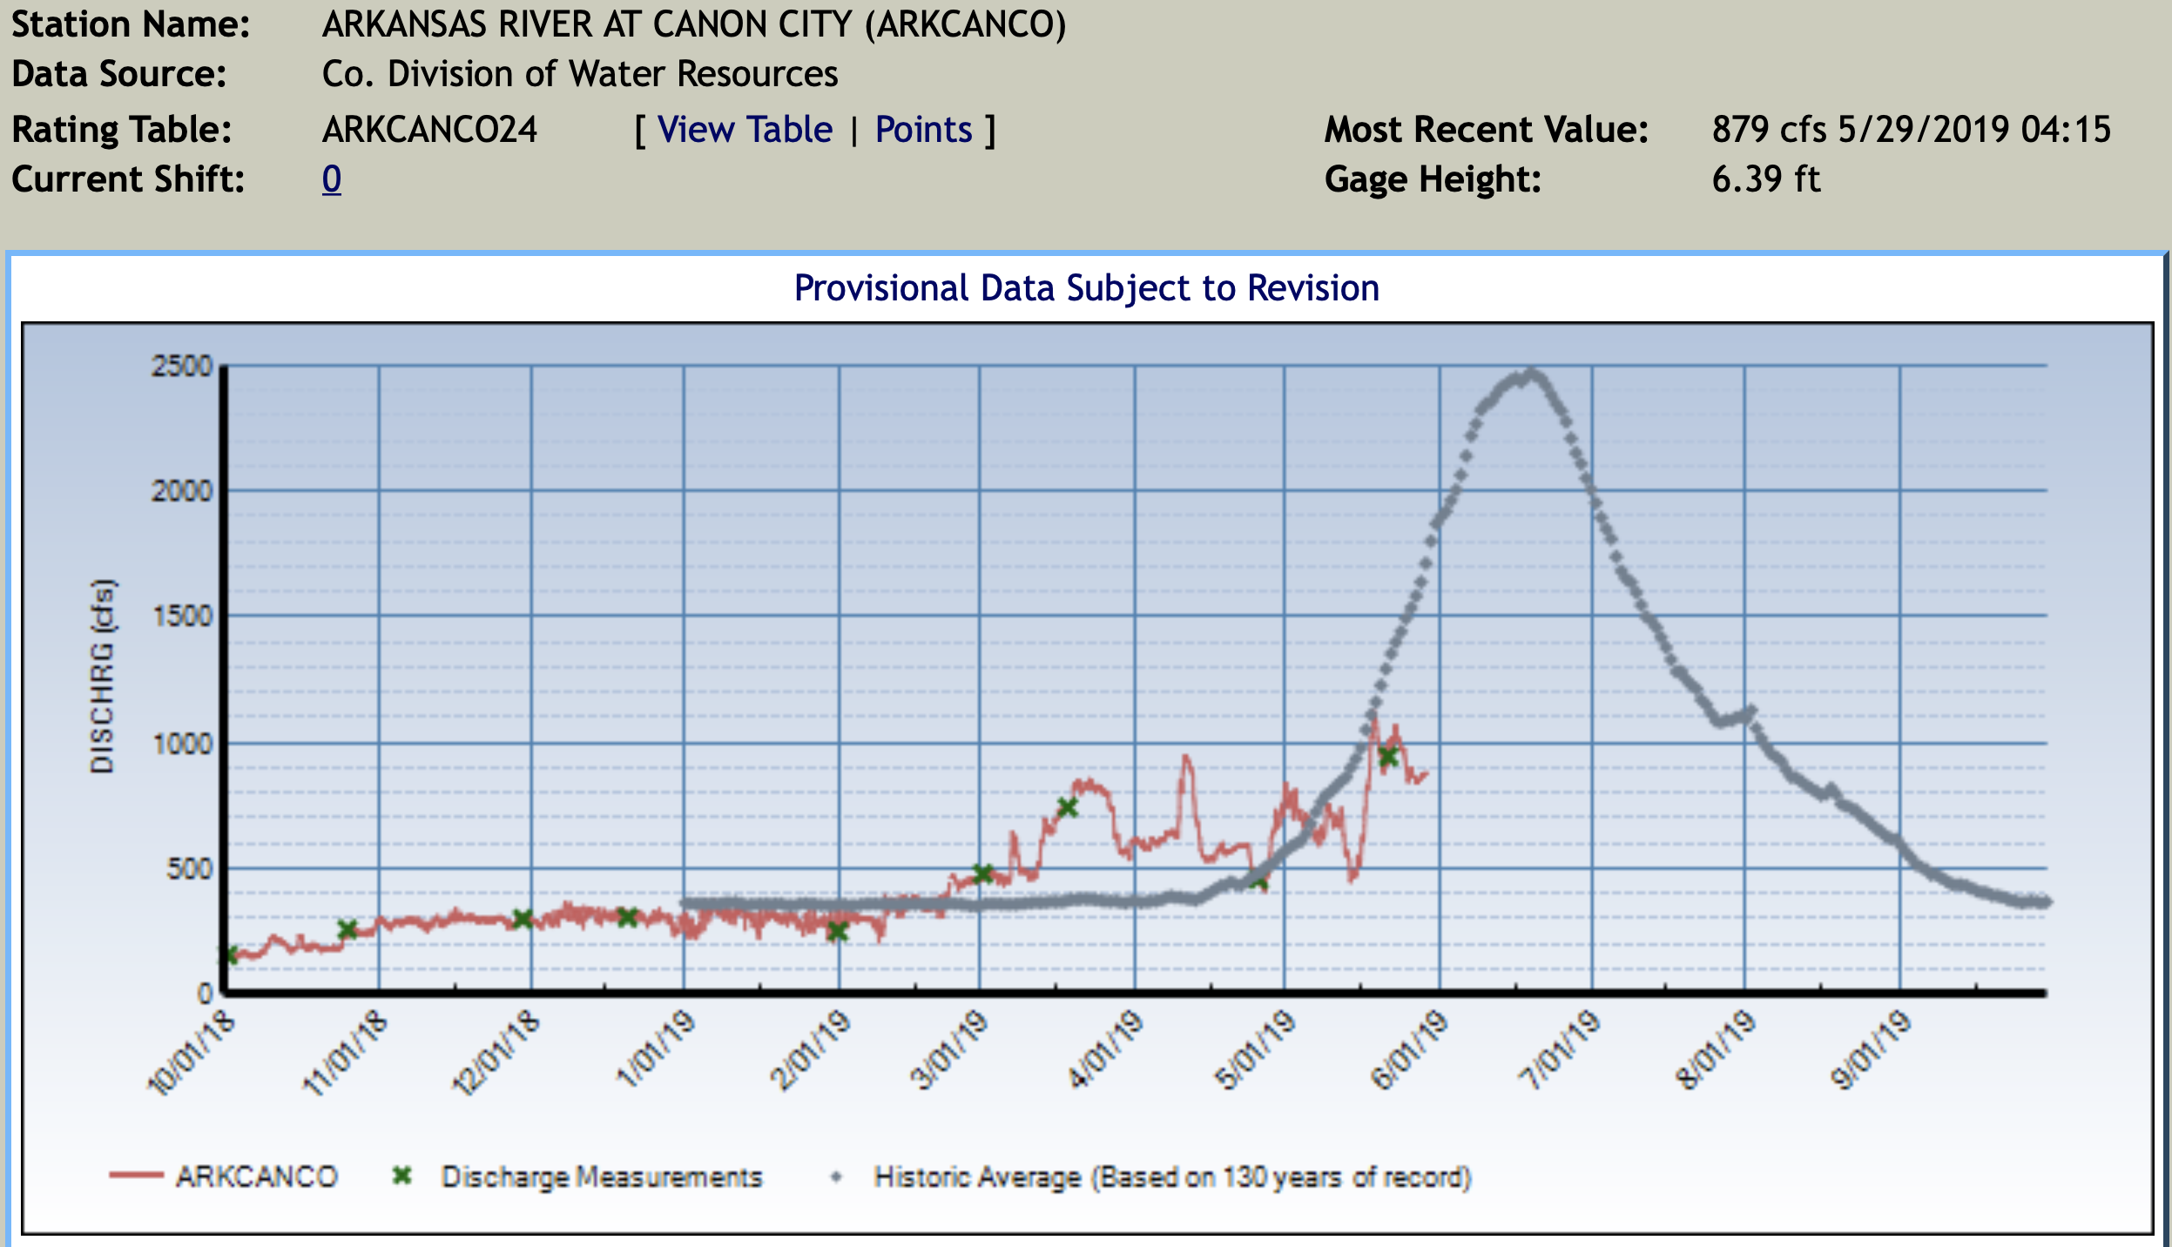Open the Points link
This screenshot has height=1247, width=2172.
[x=923, y=130]
